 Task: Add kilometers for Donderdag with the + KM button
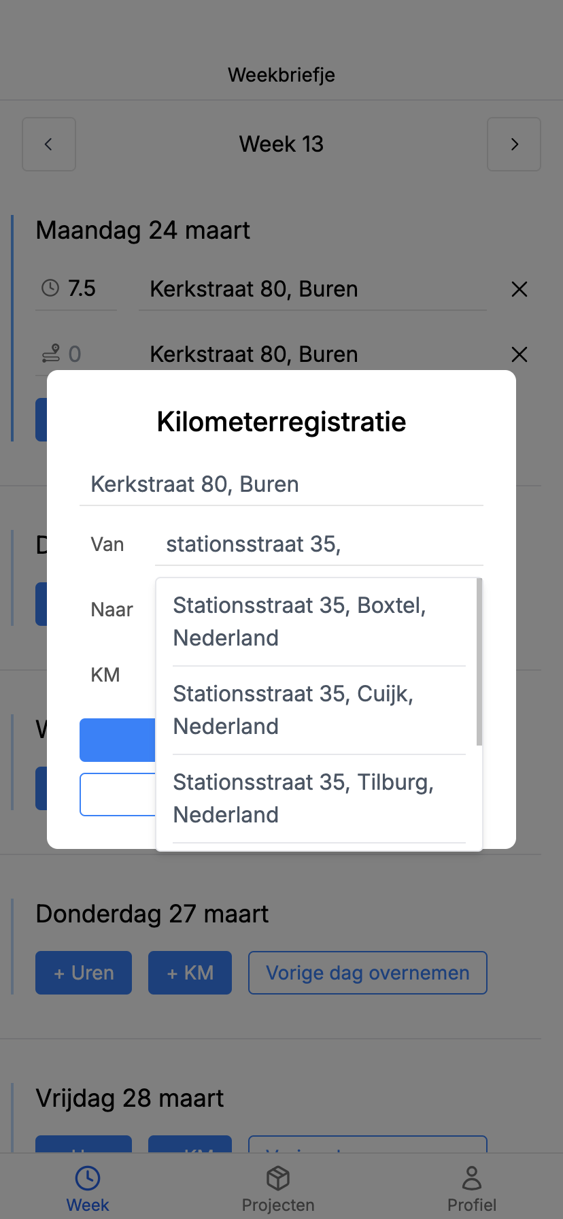pyautogui.click(x=190, y=972)
